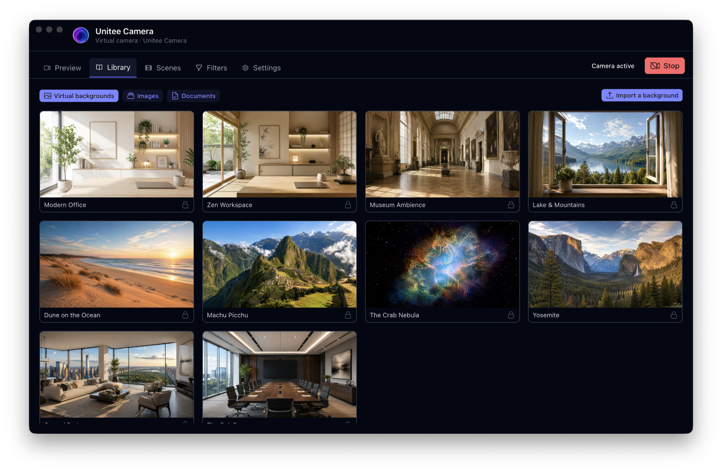Image resolution: width=722 pixels, height=472 pixels.
Task: Select the Zen Workspace thumbnail
Action: coord(280,154)
